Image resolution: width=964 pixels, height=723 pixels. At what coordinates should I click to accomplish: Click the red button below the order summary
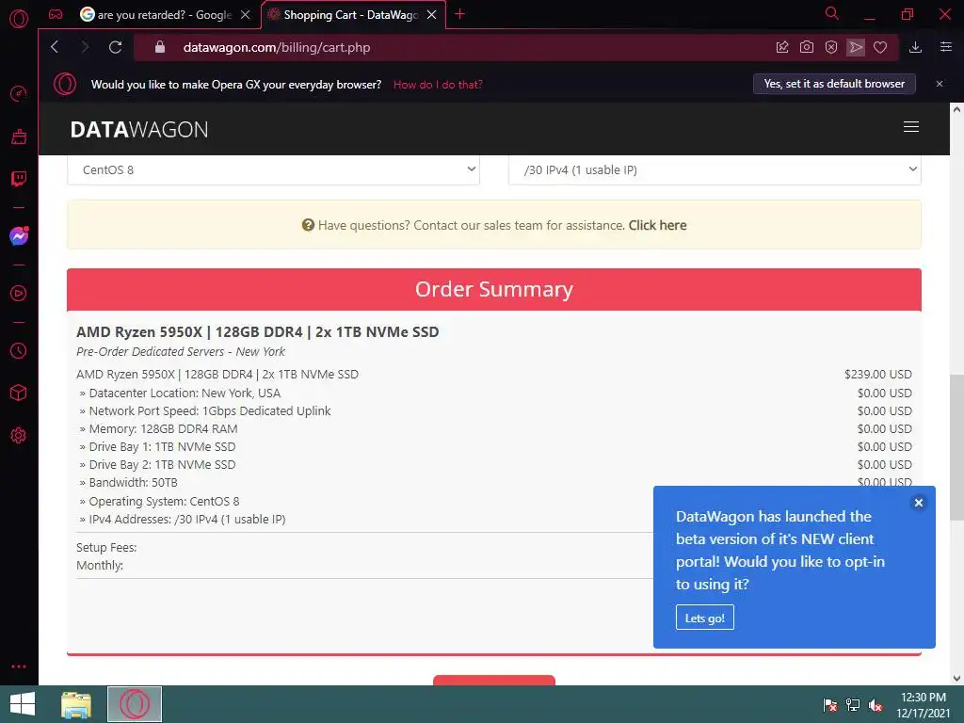pyautogui.click(x=494, y=680)
